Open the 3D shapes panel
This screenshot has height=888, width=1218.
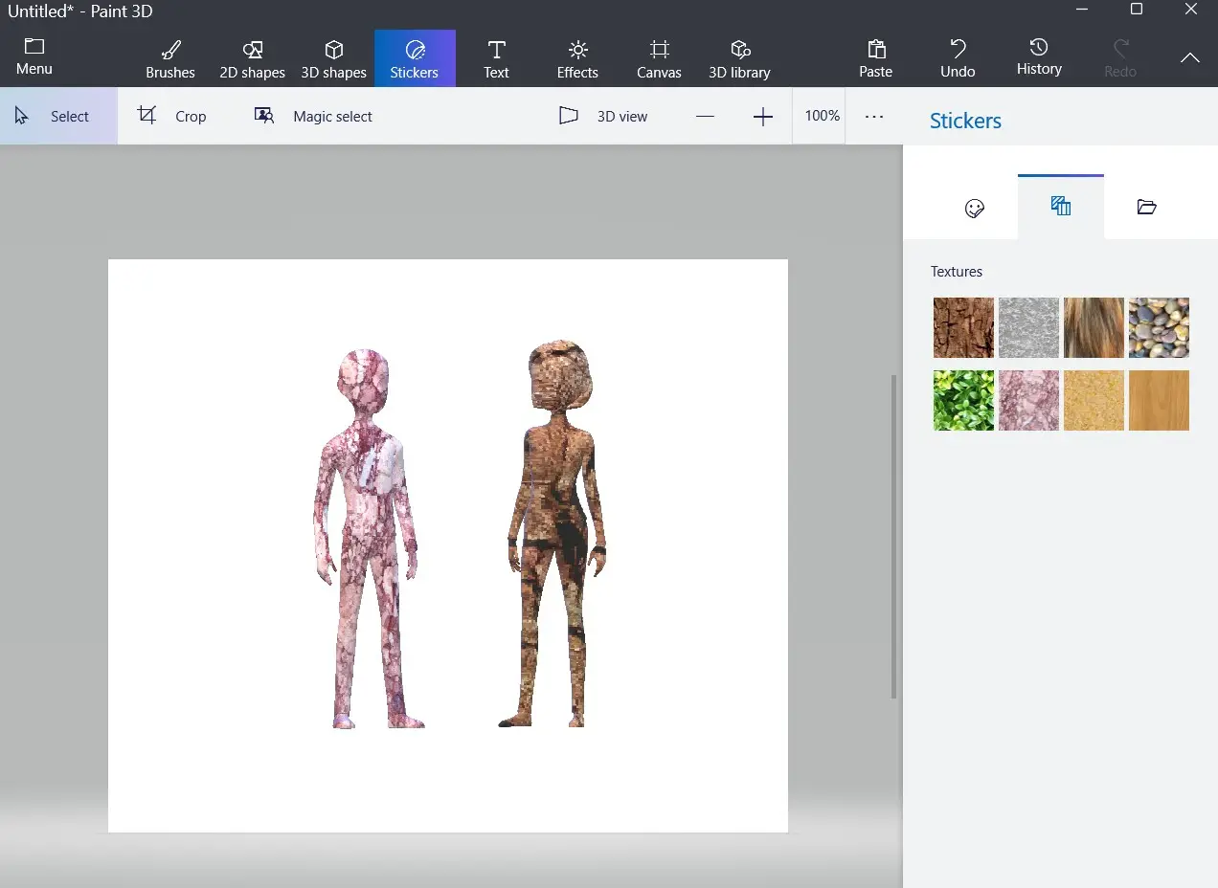333,57
